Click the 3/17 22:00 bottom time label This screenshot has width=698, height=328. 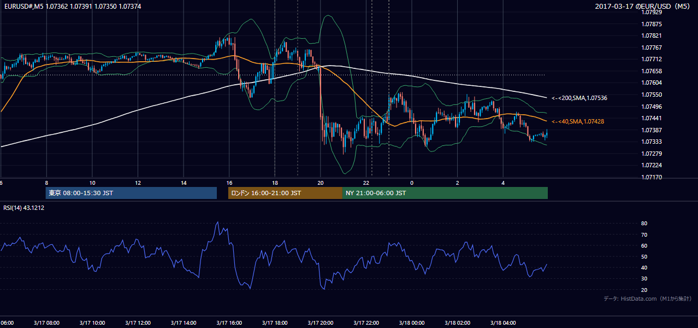366,323
